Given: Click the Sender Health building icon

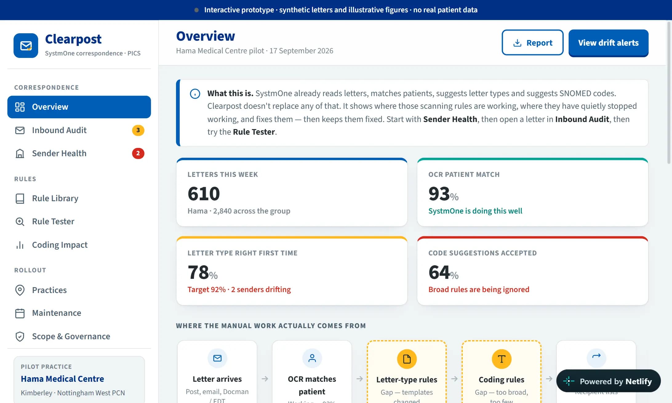Looking at the screenshot, I should [x=20, y=153].
